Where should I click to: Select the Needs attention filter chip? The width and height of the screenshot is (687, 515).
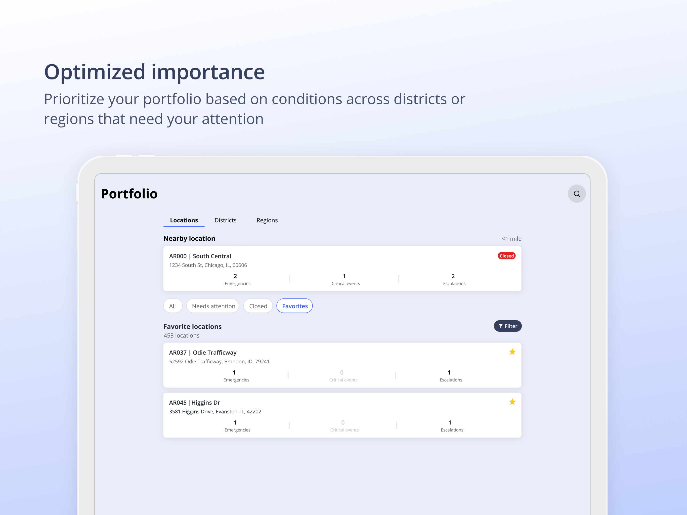(213, 306)
